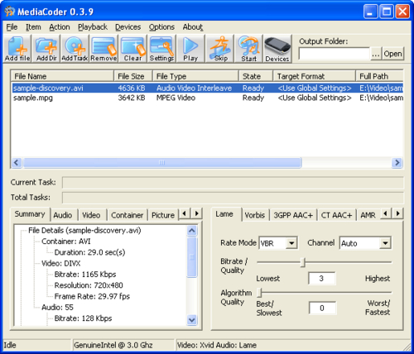Open the Playback menu
This screenshot has width=414, height=354.
pos(93,27)
